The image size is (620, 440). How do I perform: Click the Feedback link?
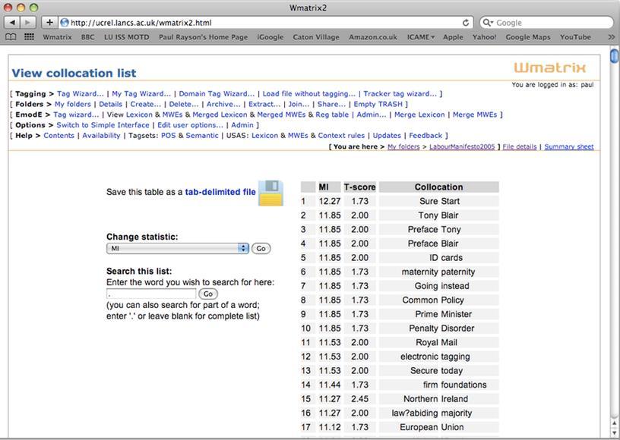click(425, 135)
